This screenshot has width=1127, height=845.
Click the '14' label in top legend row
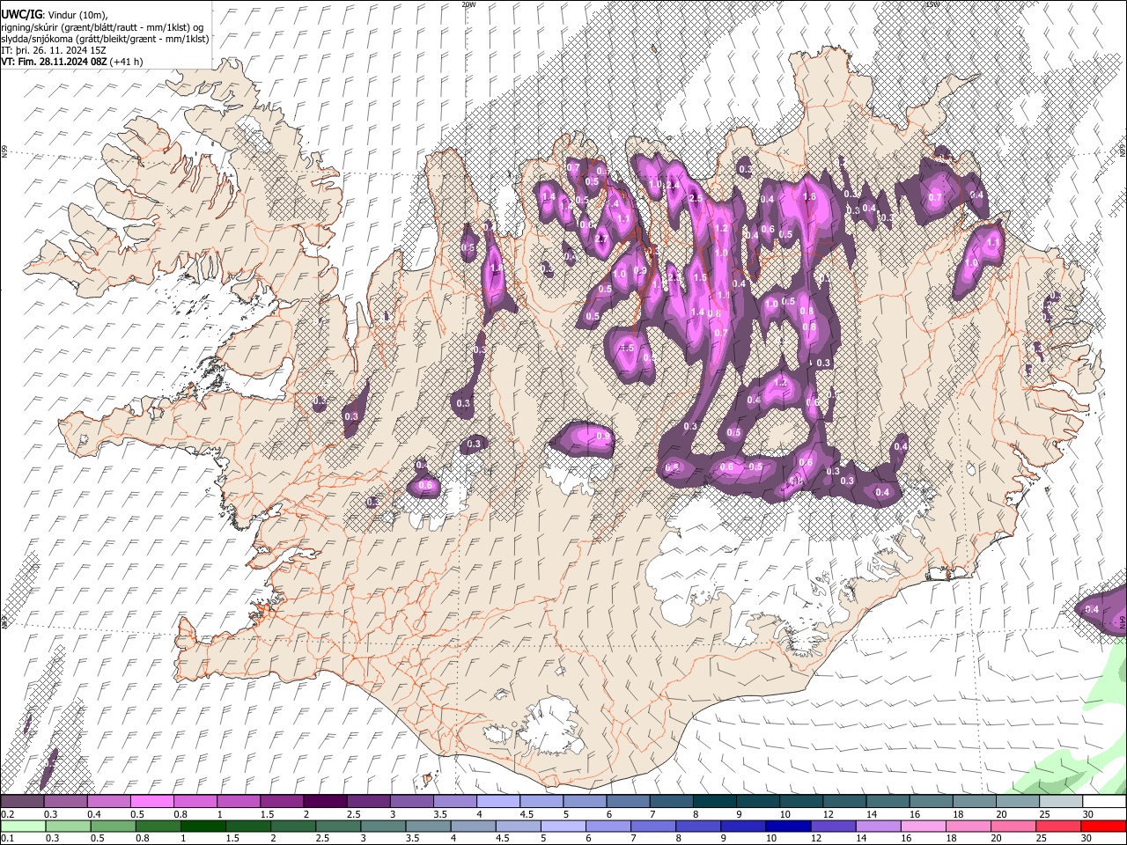coord(871,814)
